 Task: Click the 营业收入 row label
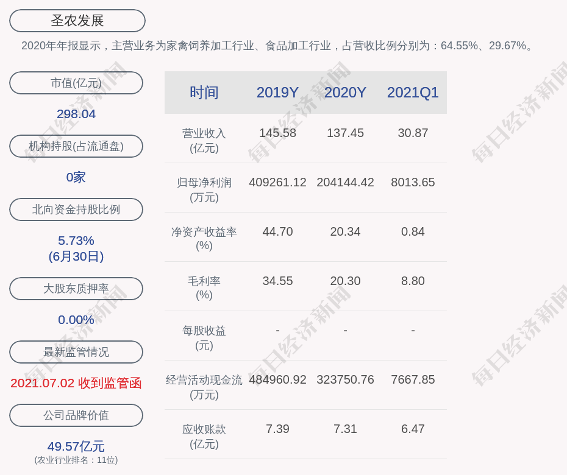(x=204, y=140)
